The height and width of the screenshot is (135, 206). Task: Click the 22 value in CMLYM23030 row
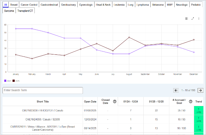point(156,110)
